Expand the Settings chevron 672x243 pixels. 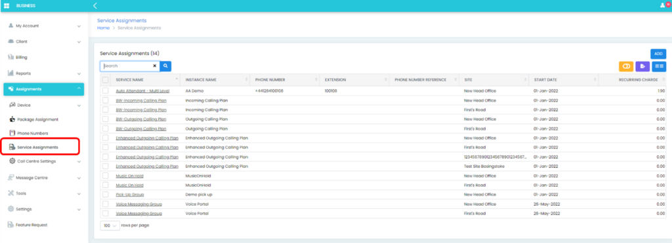click(79, 210)
